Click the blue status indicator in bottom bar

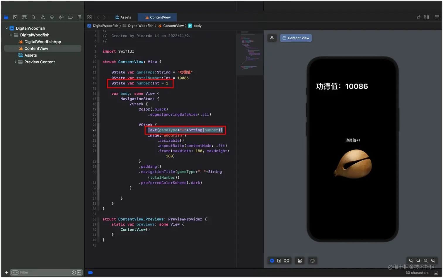click(91, 273)
